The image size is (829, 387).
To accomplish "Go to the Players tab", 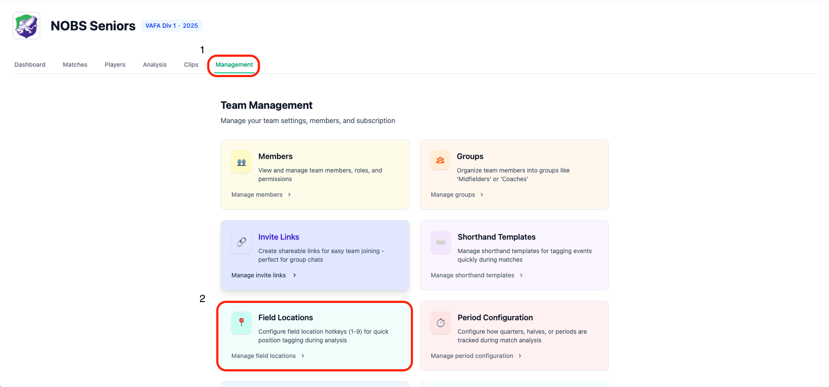I will pyautogui.click(x=115, y=65).
